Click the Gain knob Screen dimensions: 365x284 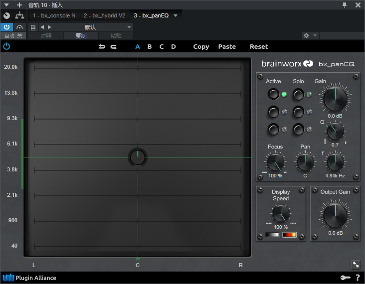(x=335, y=99)
